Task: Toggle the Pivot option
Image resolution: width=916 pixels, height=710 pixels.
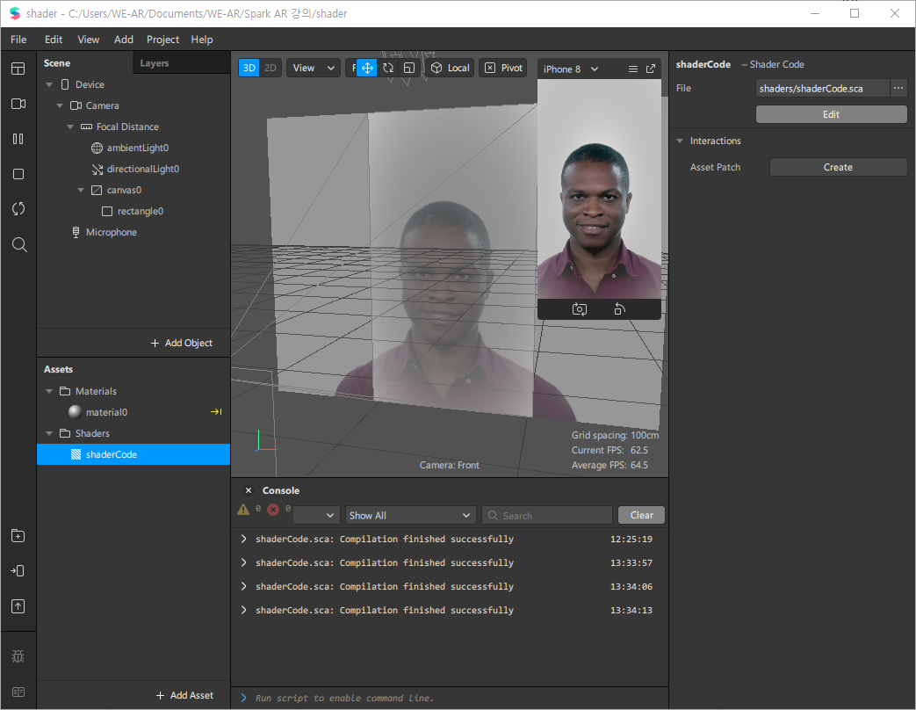Action: tap(503, 68)
